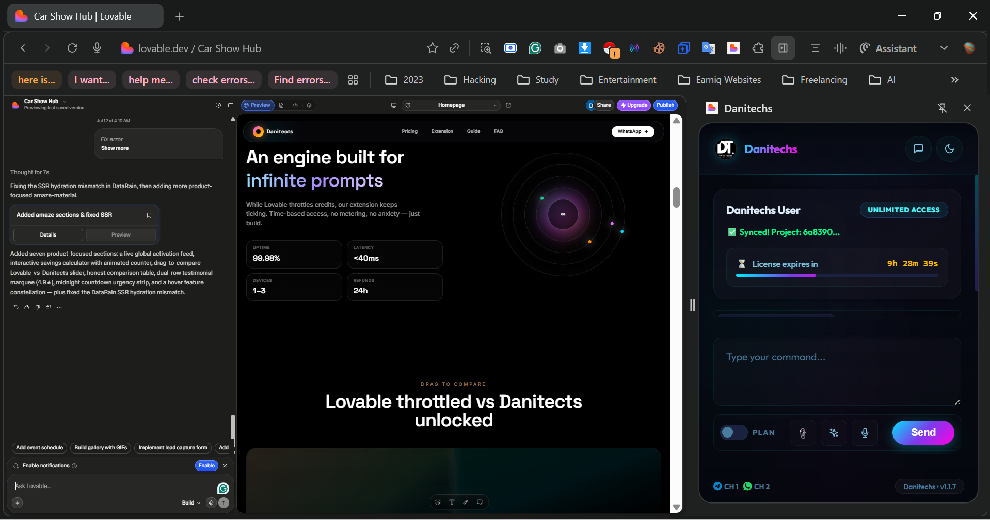The image size is (990, 520).
Task: Open Lovable chat history clock icon
Action: point(218,105)
